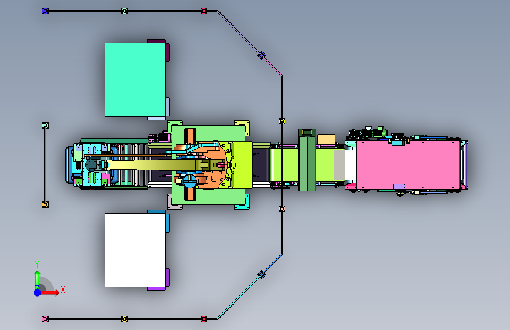Select the yellow fence post on bottom fence
This screenshot has height=330, width=510.
(x=124, y=319)
